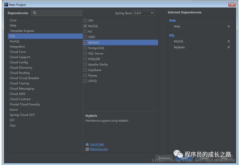Enable the Apache Derby checkbox
The image size is (239, 165).
click(85, 64)
